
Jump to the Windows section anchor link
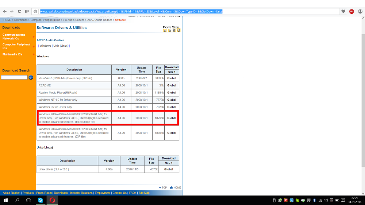coord(45,46)
